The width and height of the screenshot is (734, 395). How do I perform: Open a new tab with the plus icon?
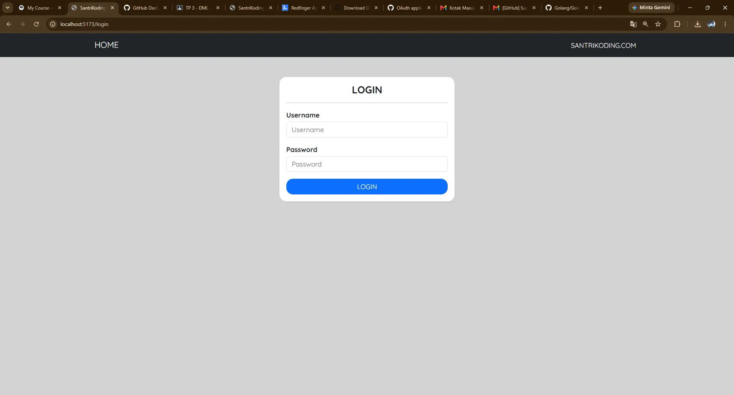[x=600, y=8]
